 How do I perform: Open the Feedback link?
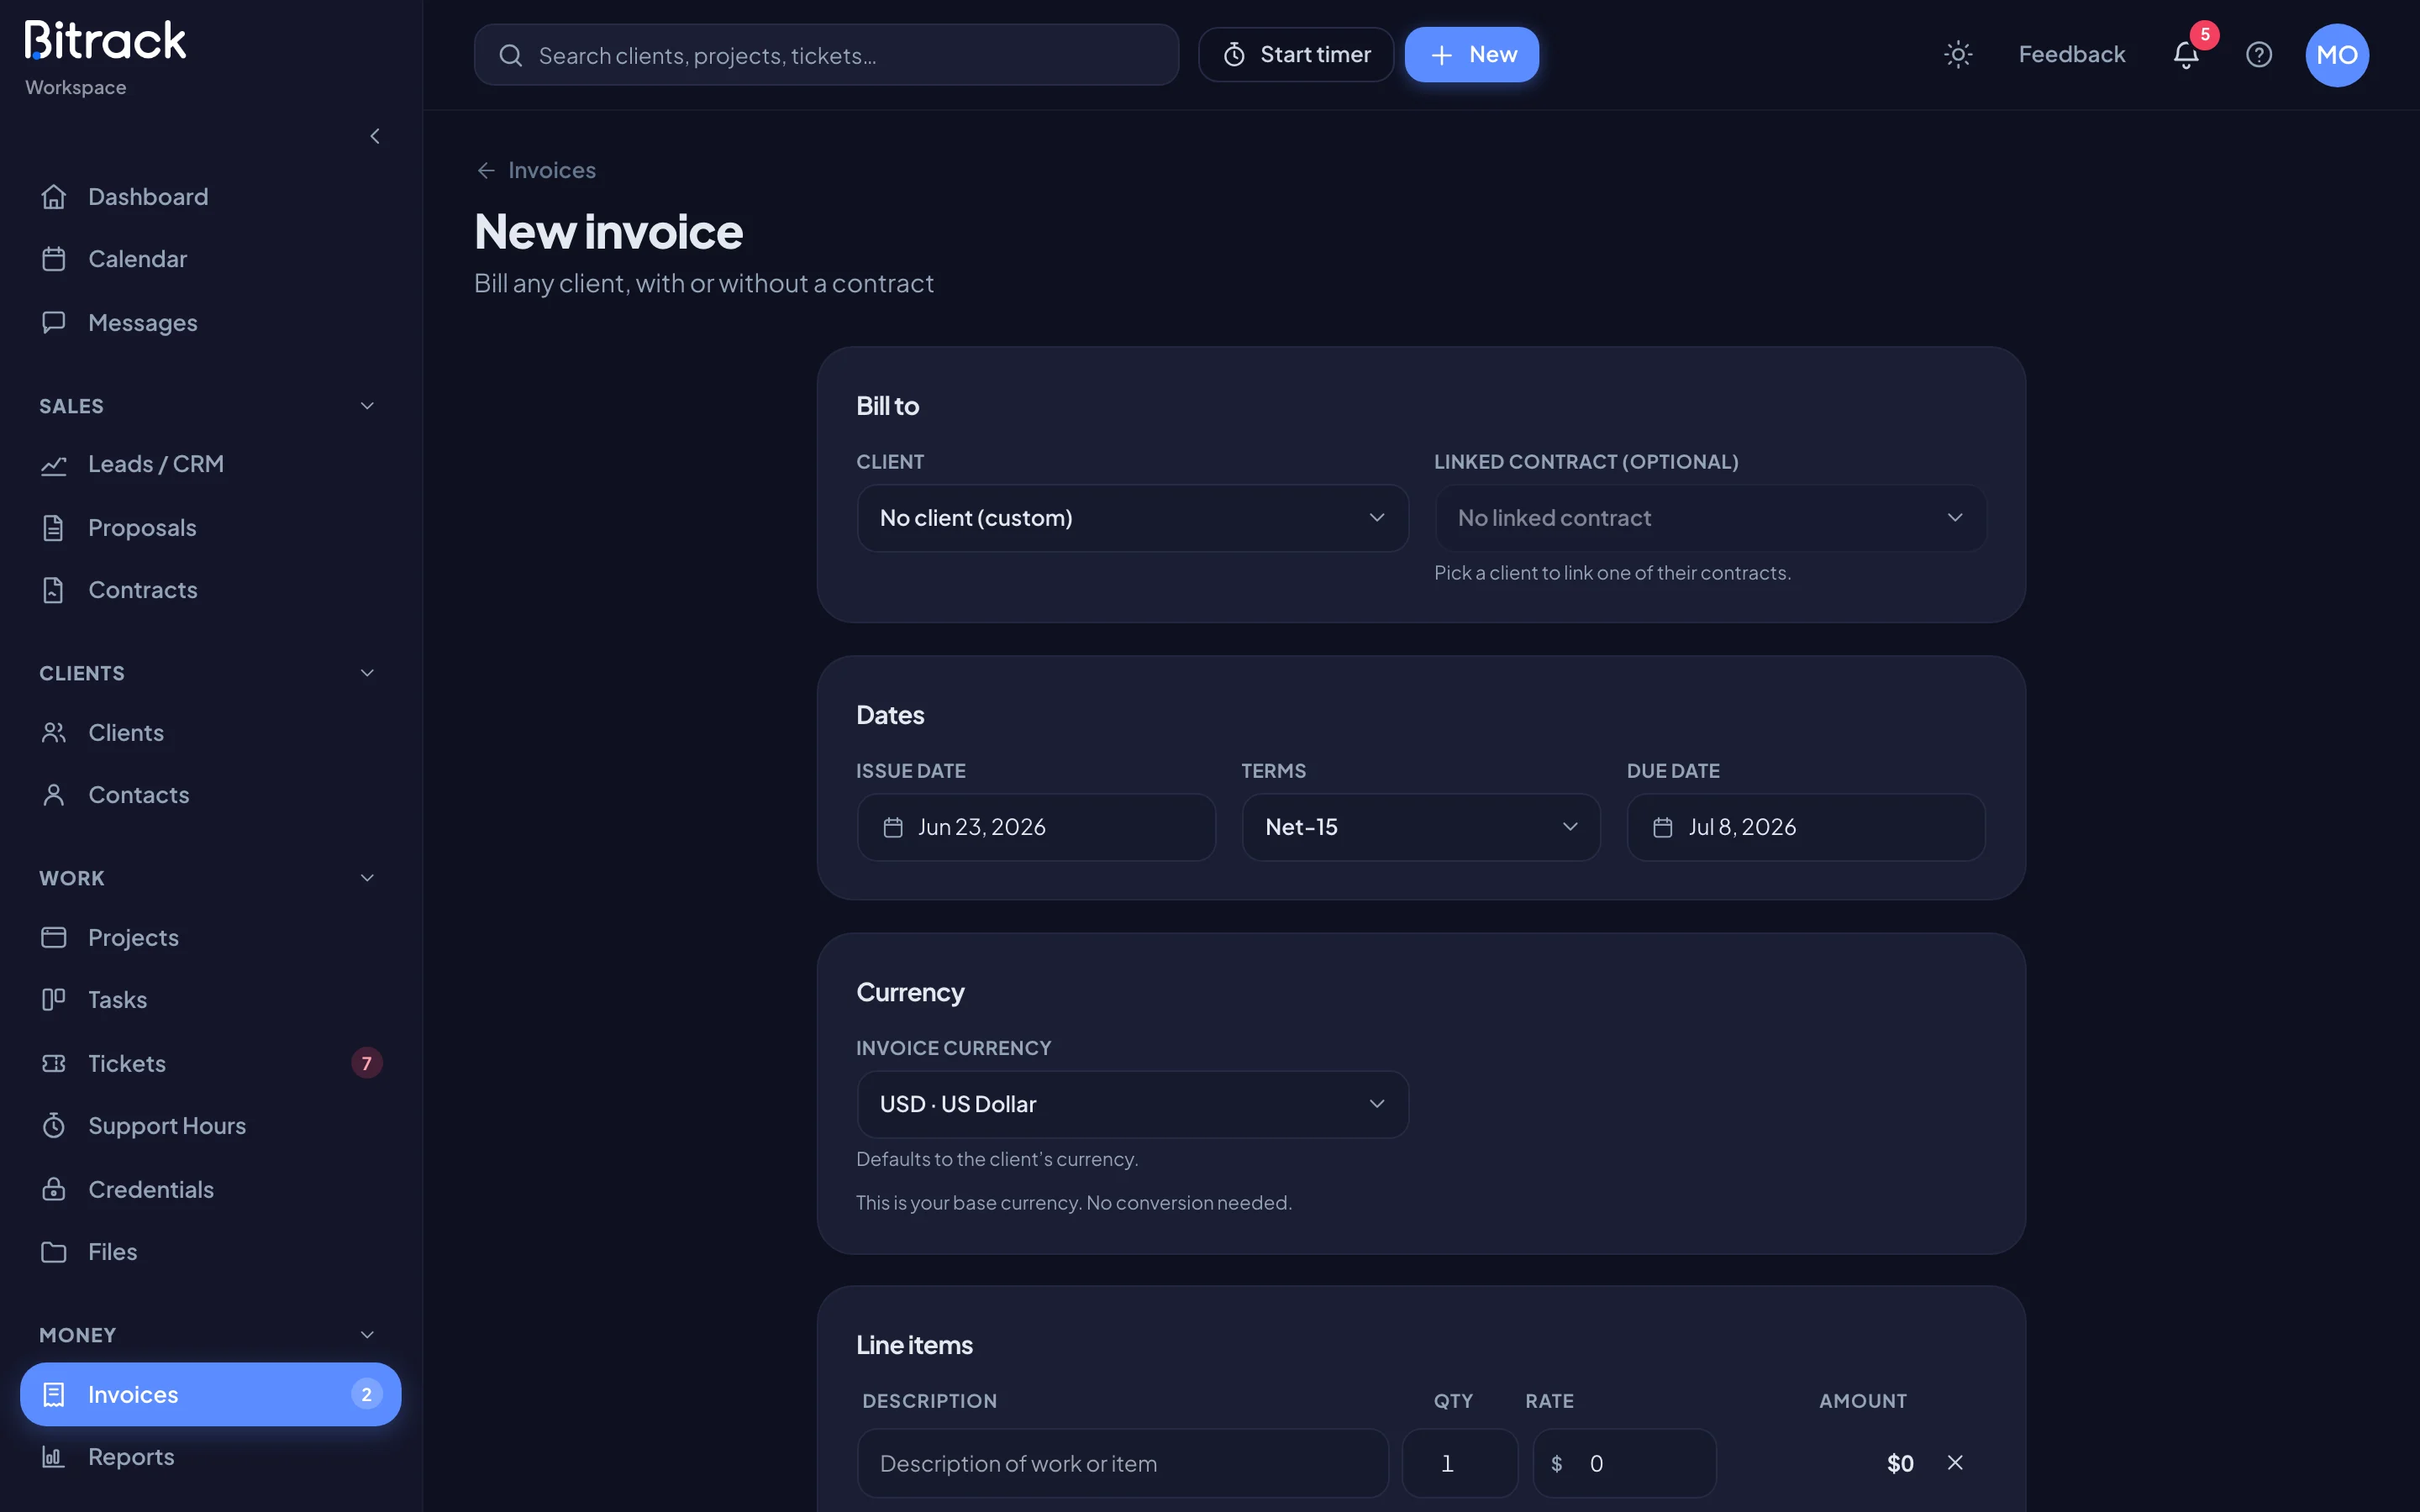click(2071, 54)
